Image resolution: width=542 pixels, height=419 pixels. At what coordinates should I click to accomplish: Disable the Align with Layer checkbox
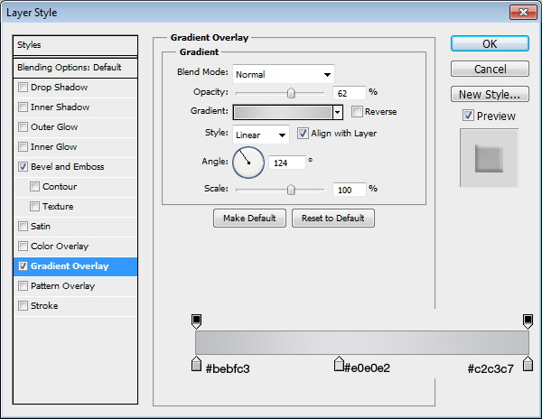click(x=303, y=134)
